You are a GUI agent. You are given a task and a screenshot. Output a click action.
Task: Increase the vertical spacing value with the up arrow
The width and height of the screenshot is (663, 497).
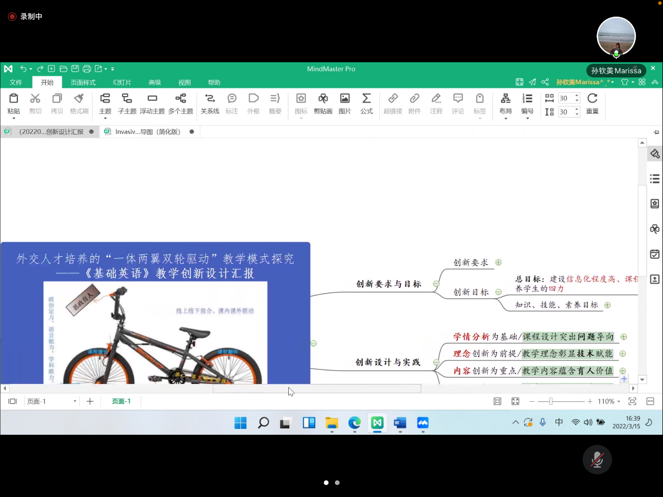[577, 109]
